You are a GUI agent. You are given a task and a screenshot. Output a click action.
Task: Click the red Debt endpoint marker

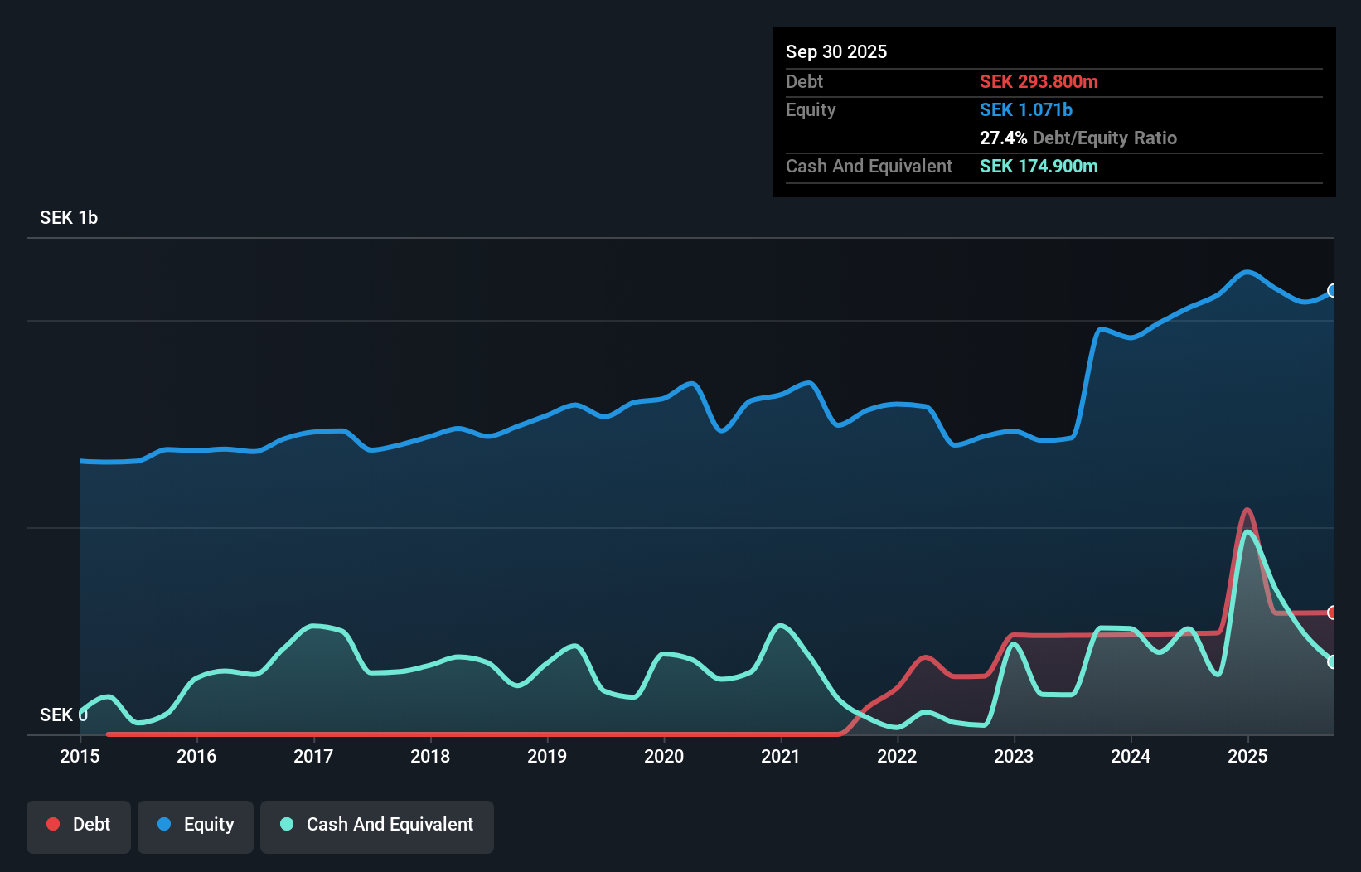[x=1332, y=613]
